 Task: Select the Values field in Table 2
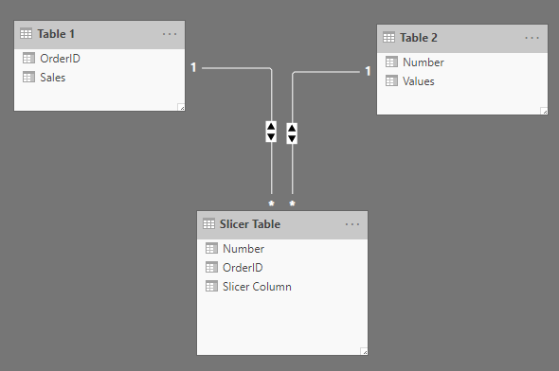click(462, 81)
